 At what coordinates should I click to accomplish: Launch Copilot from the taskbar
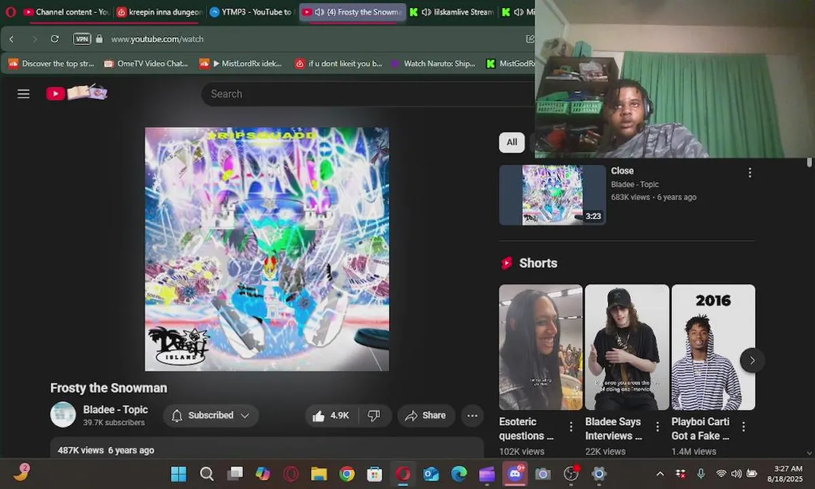coord(263,473)
